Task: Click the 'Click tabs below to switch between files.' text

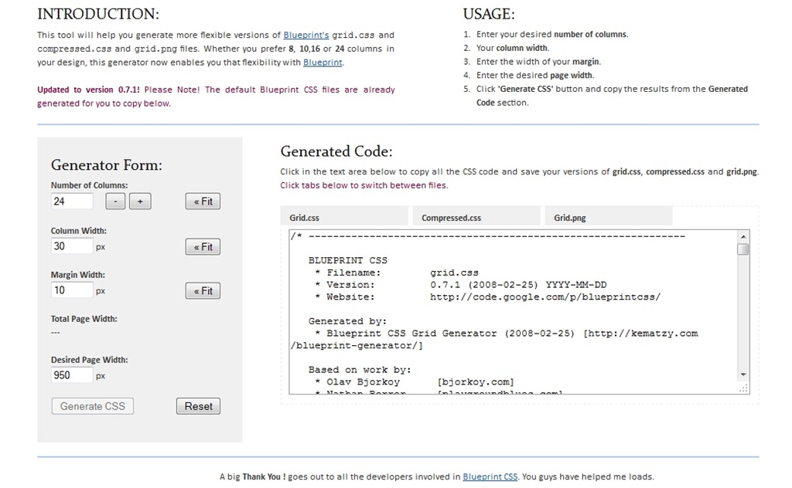Action: (x=364, y=185)
